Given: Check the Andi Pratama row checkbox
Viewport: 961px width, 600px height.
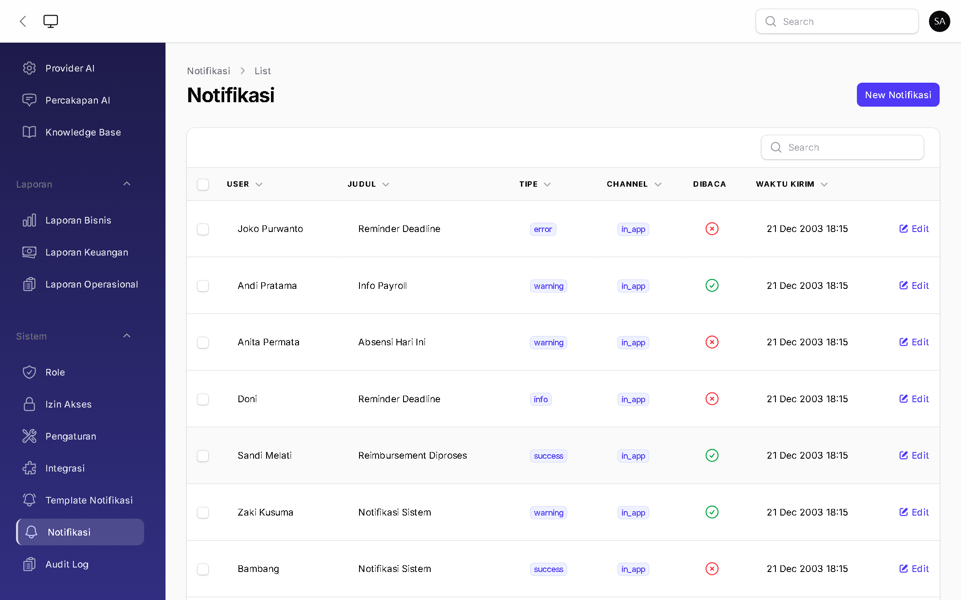Looking at the screenshot, I should [203, 286].
